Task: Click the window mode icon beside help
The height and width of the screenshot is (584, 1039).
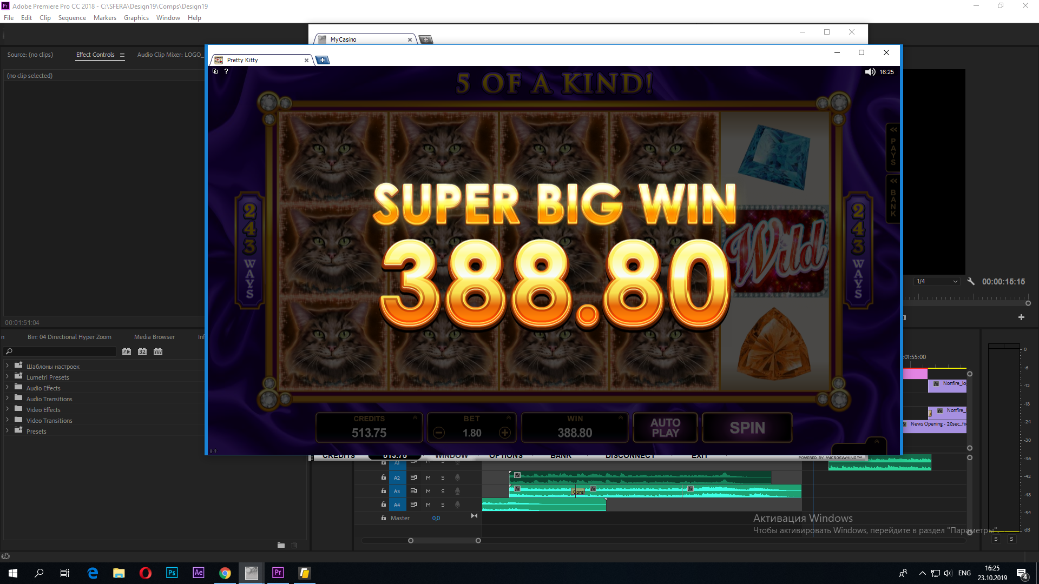Action: (215, 71)
